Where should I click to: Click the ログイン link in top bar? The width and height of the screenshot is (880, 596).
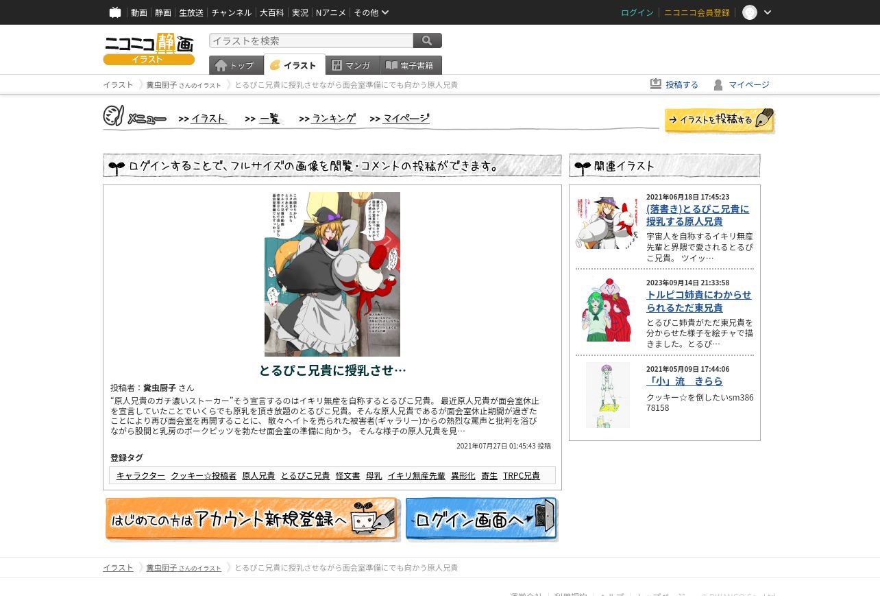637,12
